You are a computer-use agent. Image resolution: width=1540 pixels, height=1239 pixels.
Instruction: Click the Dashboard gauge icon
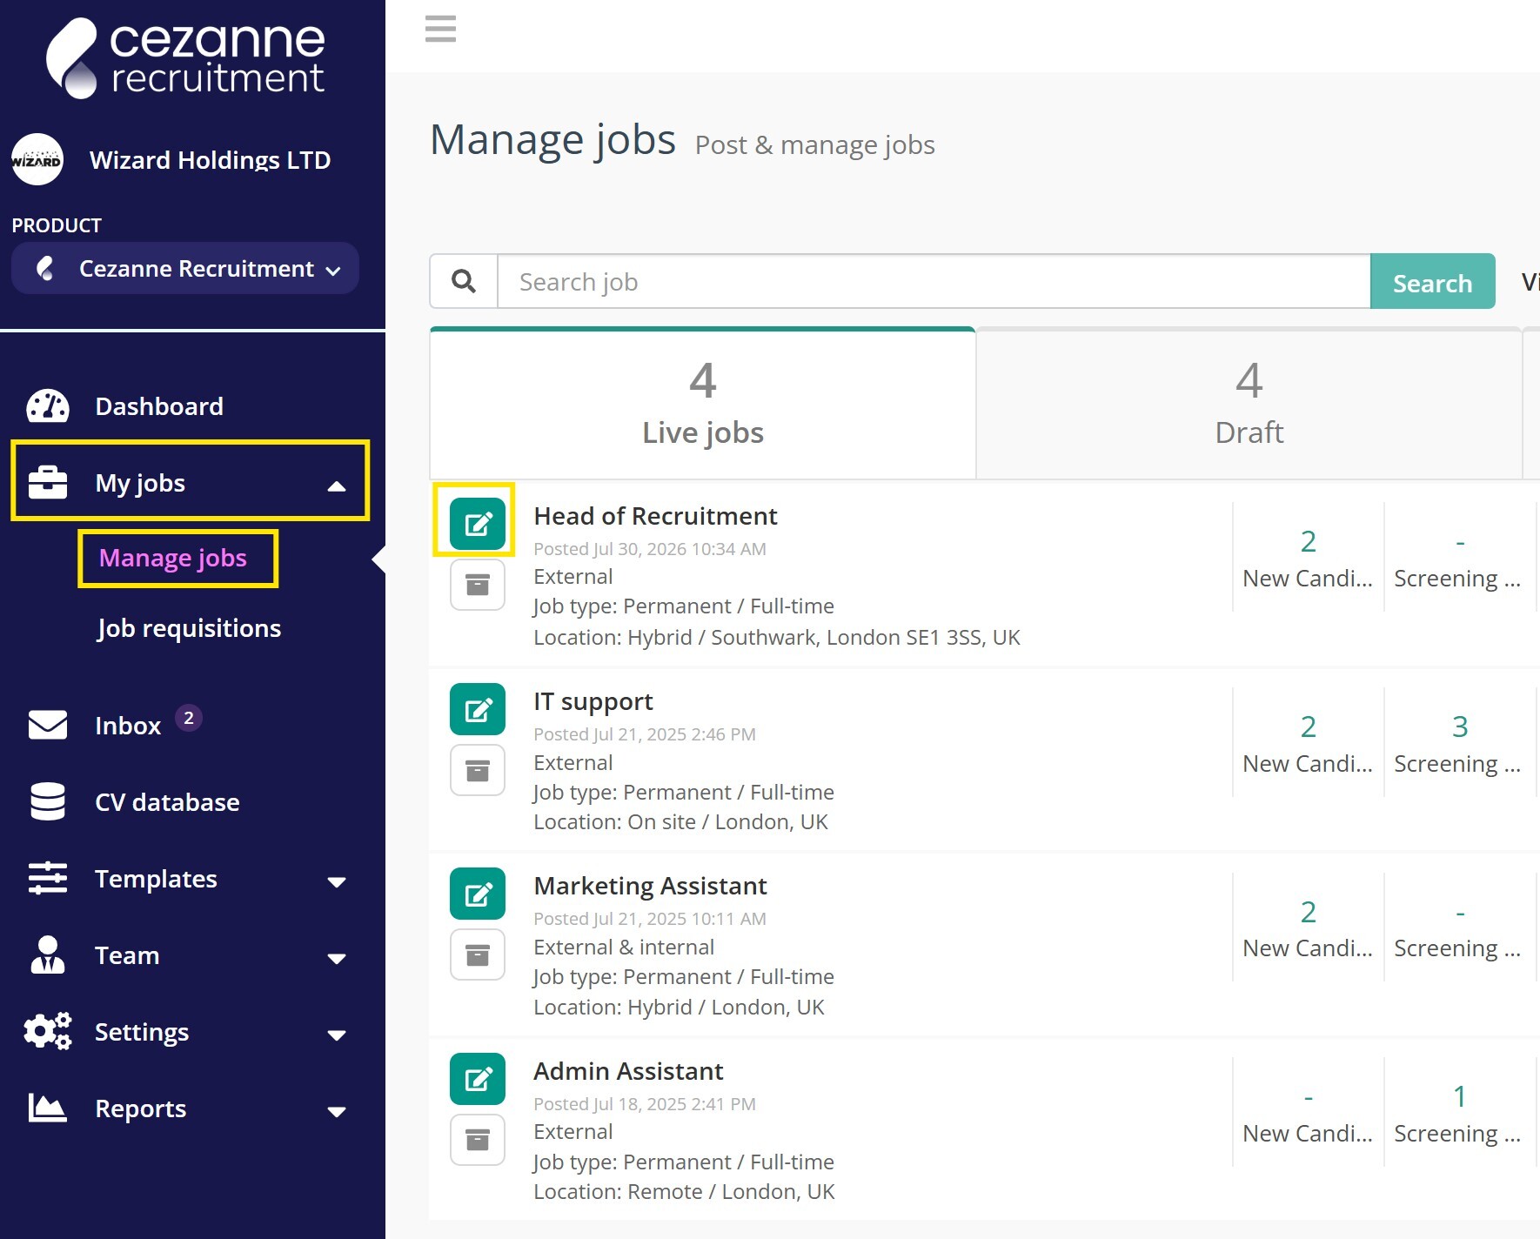click(48, 406)
